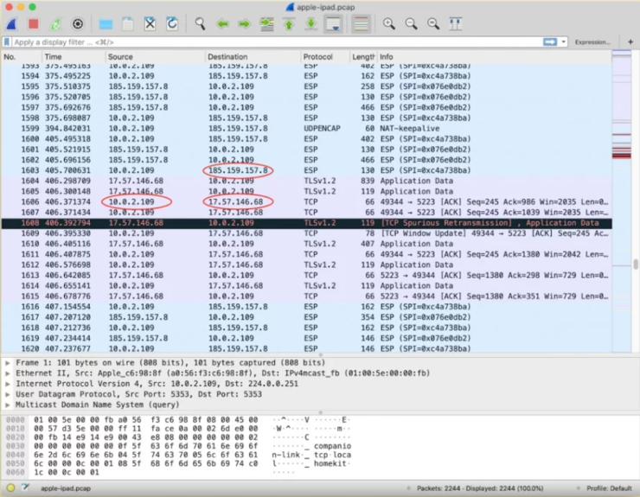
Task: Click the Find a packet magnifier icon
Action: pos(200,23)
